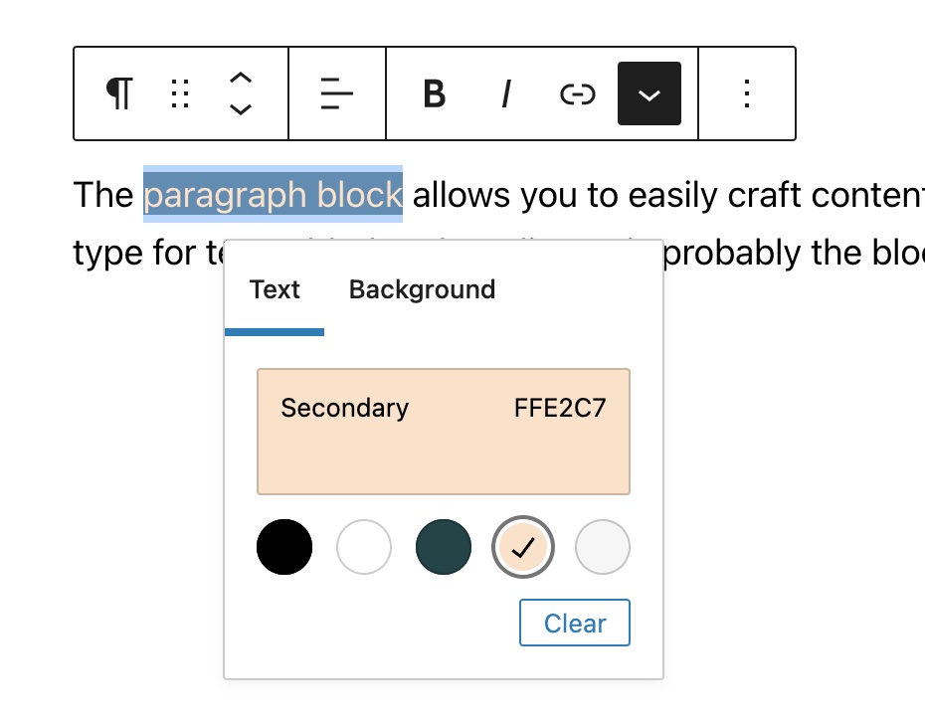Insert a link with the Link icon
The image size is (925, 722).
pyautogui.click(x=577, y=93)
